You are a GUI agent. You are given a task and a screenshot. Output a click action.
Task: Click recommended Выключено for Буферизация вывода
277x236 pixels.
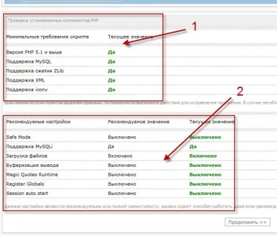(x=122, y=165)
